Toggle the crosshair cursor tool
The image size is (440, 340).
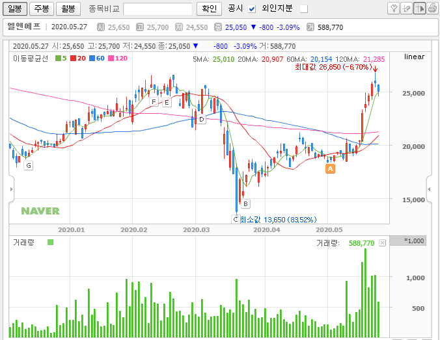419,8
